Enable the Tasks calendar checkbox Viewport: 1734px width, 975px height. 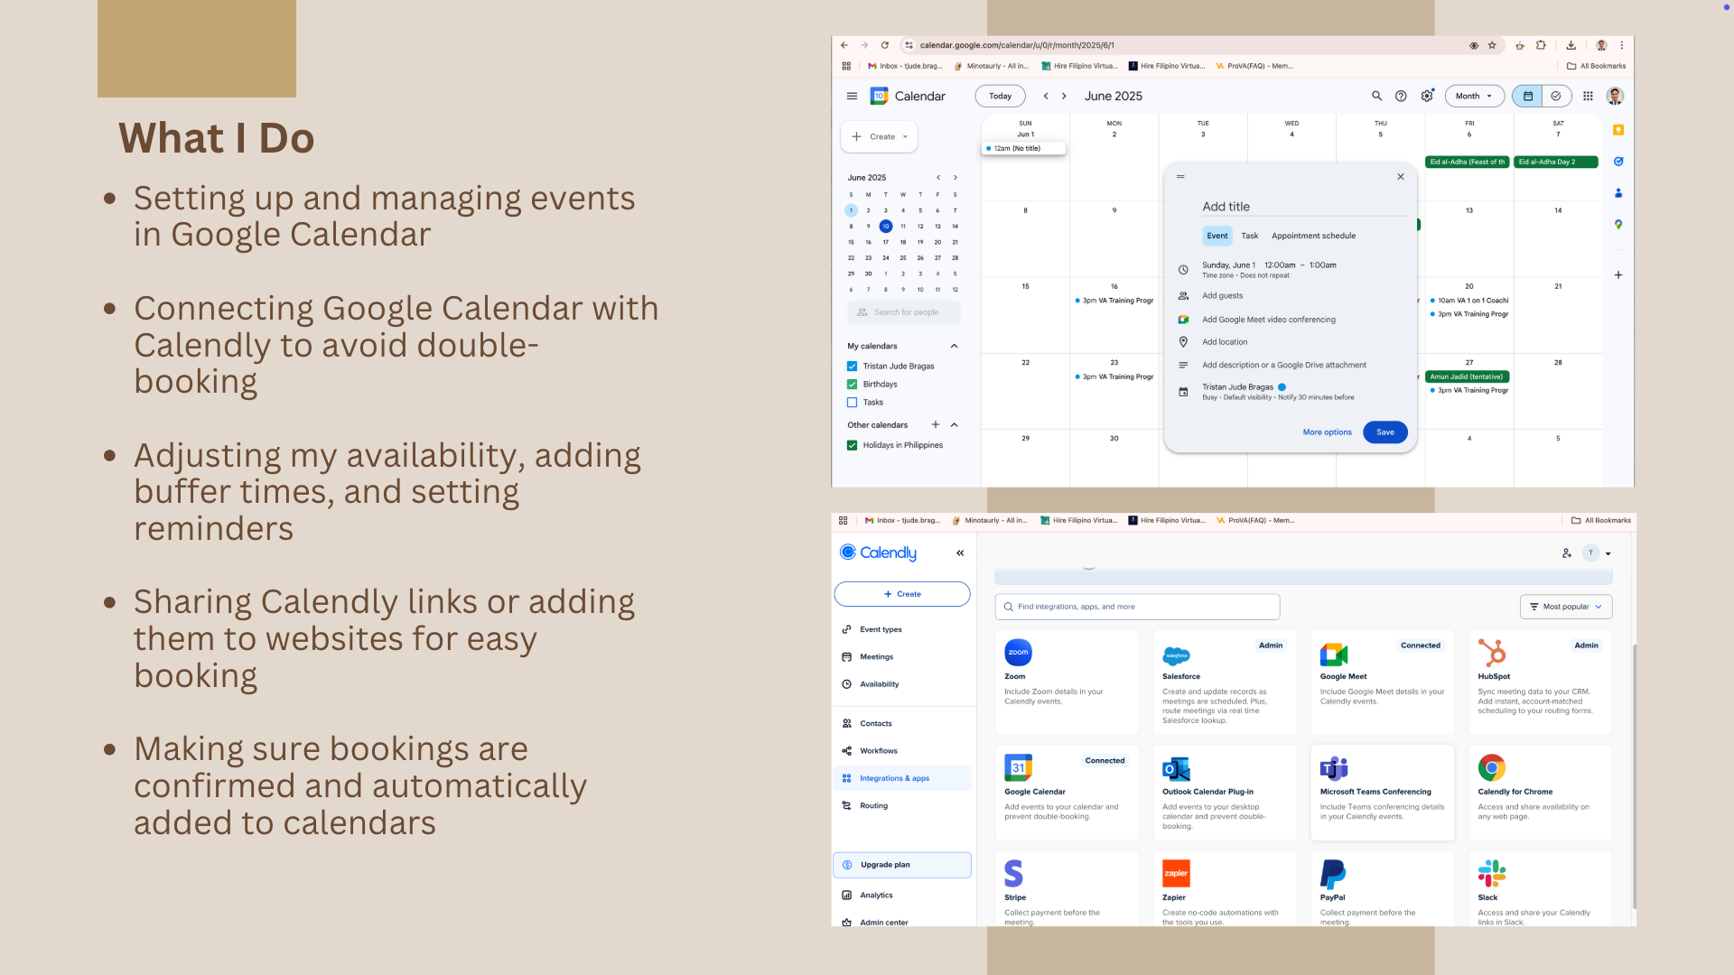pos(852,403)
